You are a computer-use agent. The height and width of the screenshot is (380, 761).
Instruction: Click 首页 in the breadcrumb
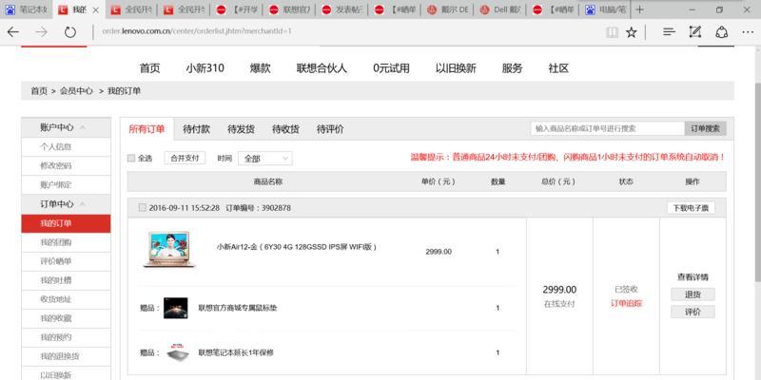tap(39, 90)
